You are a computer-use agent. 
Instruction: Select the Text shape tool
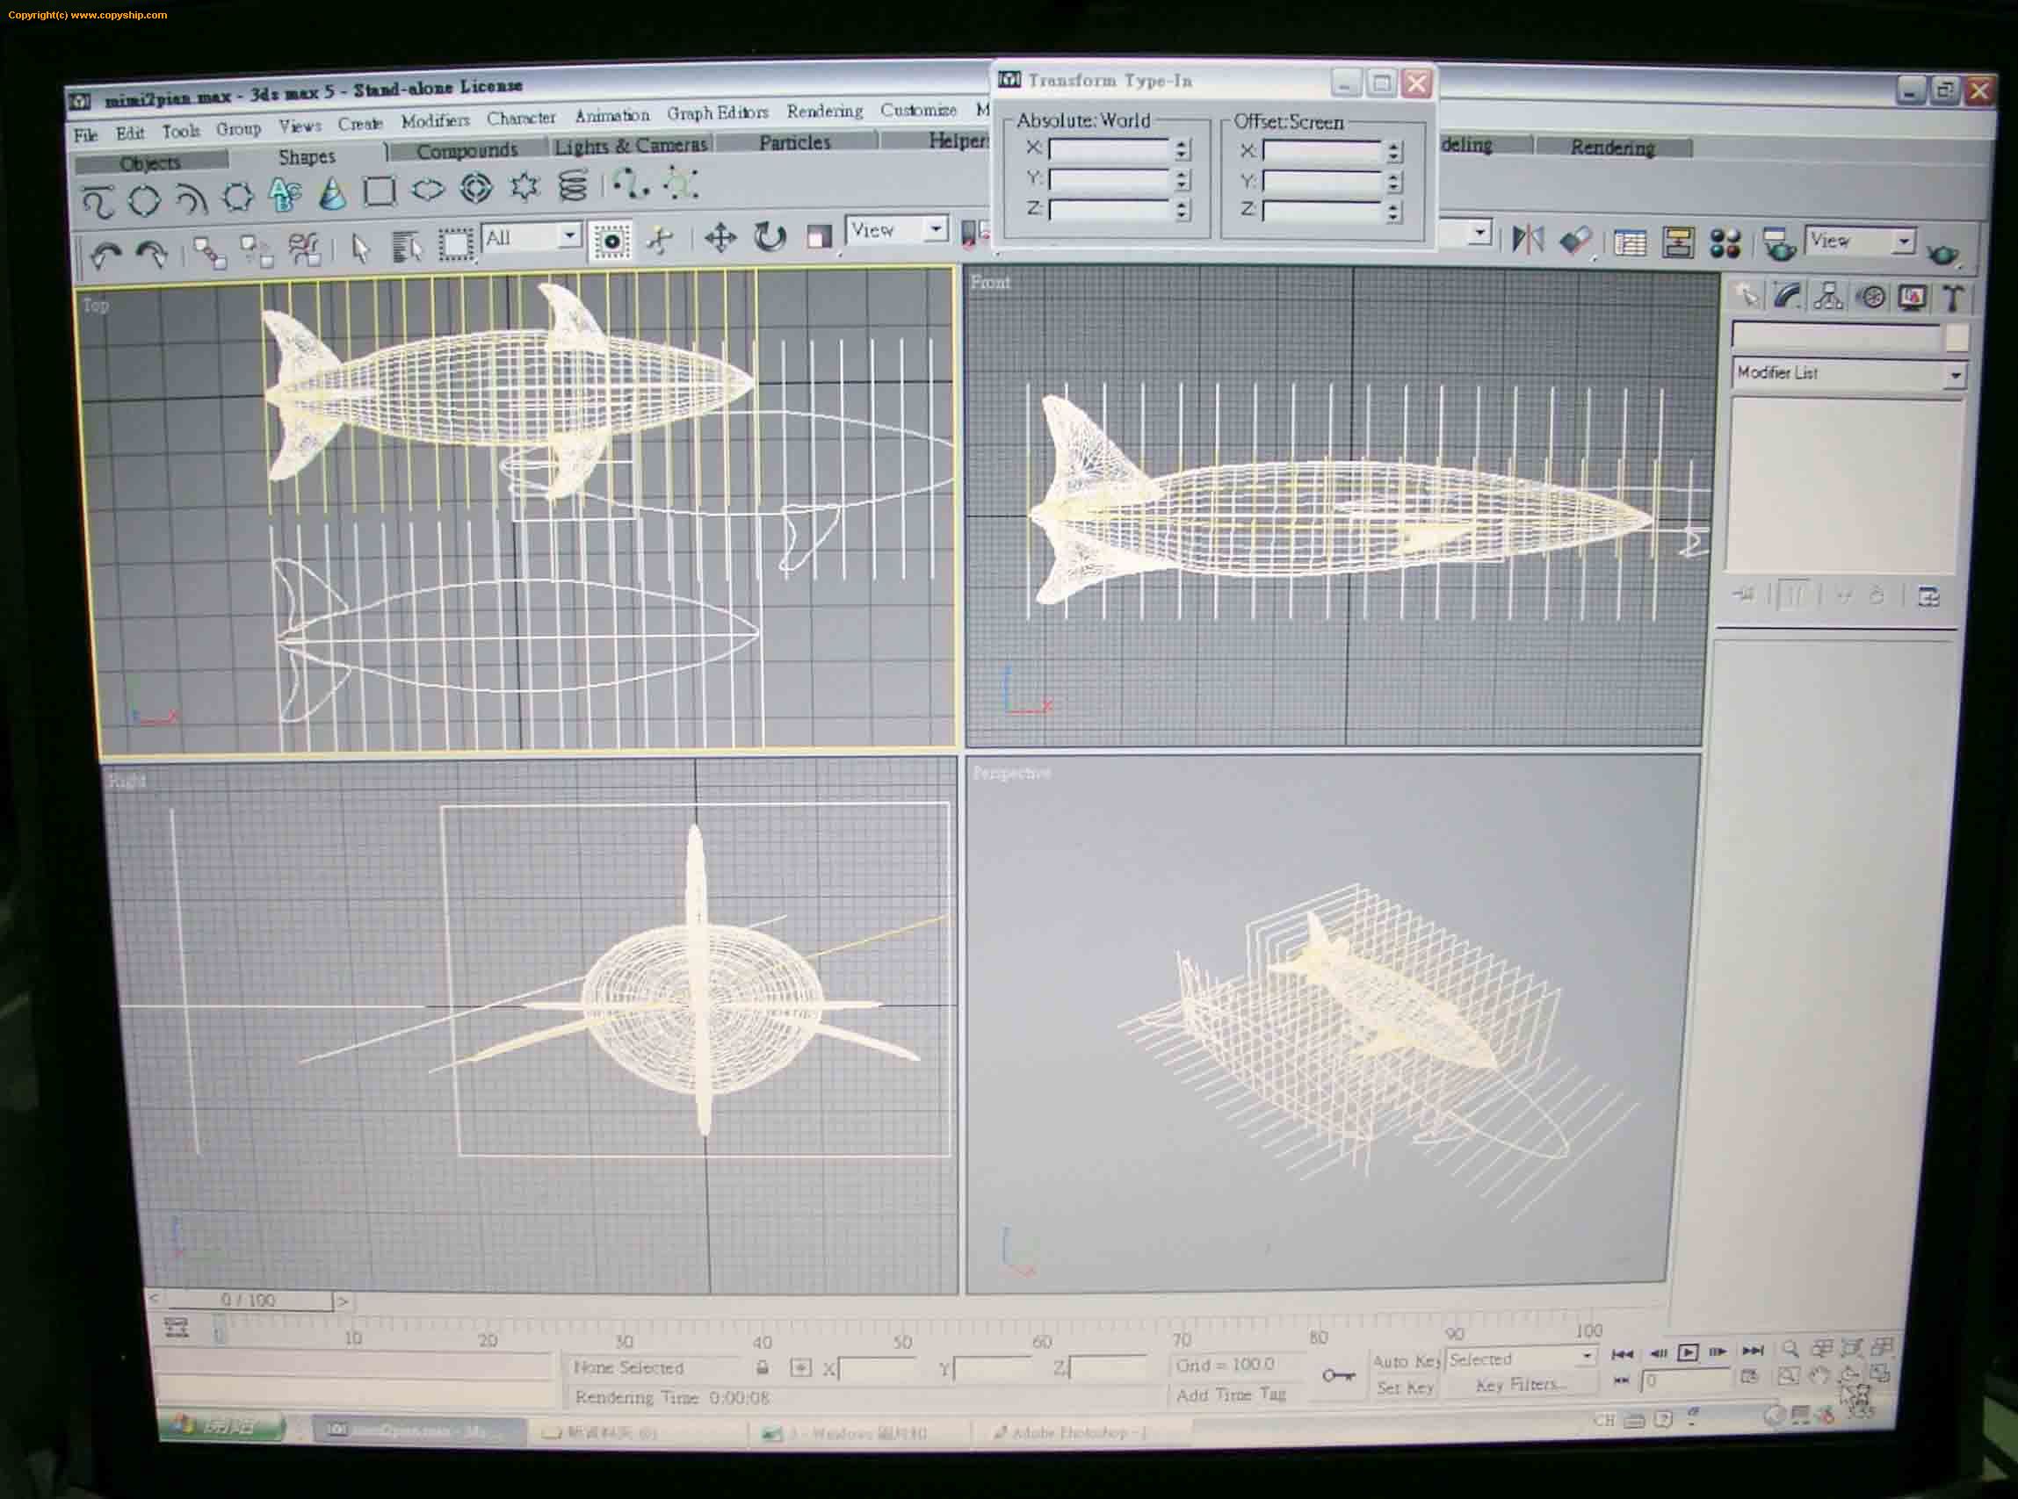285,194
